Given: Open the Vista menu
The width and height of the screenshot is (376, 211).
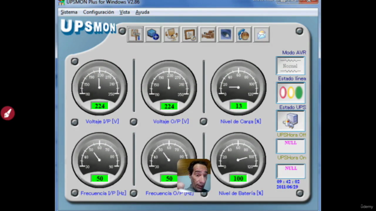Looking at the screenshot, I should pos(125,12).
